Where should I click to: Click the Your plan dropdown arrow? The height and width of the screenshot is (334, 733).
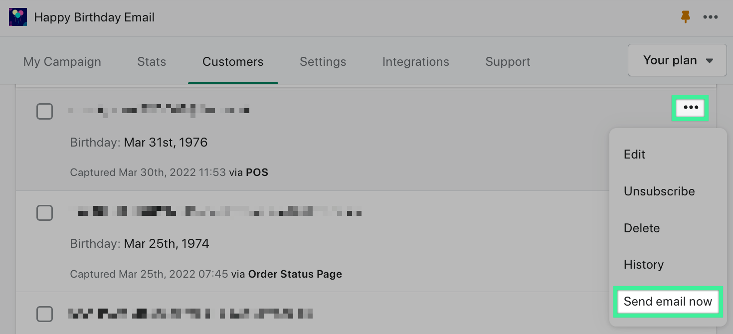pos(710,61)
